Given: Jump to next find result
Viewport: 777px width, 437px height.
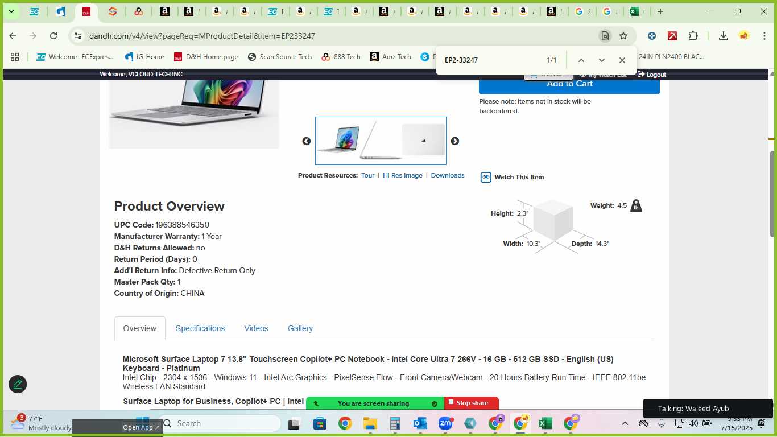Looking at the screenshot, I should click(x=601, y=60).
